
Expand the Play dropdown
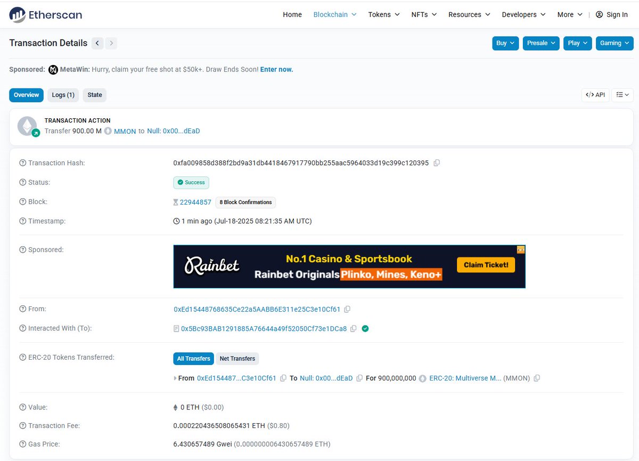tap(578, 43)
